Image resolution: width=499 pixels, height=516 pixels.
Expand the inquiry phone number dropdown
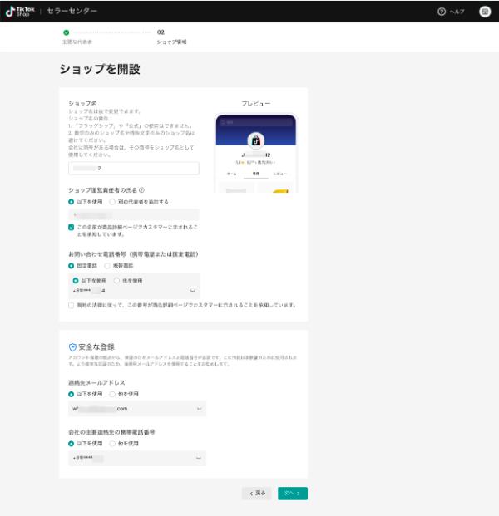click(x=193, y=291)
